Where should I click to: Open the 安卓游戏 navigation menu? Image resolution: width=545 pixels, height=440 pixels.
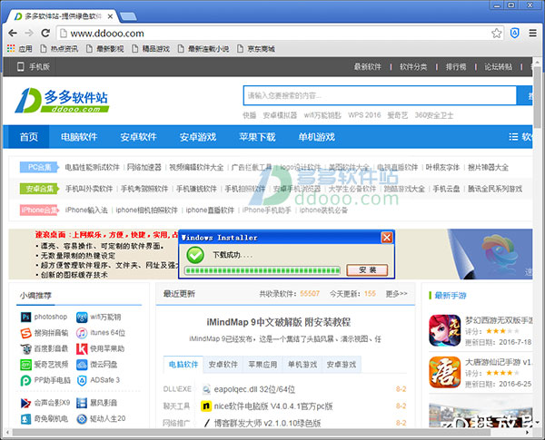pyautogui.click(x=198, y=137)
